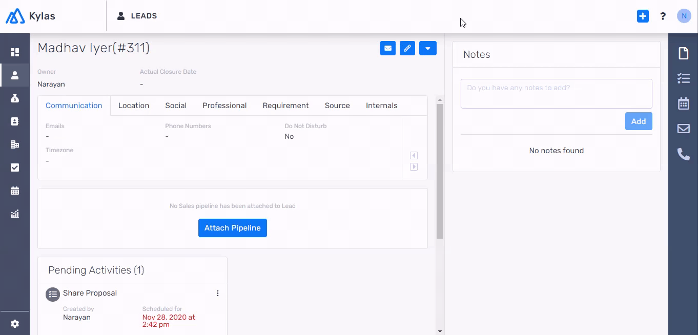Viewport: 698px width, 335px height.
Task: Switch to the Location tab
Action: [134, 106]
